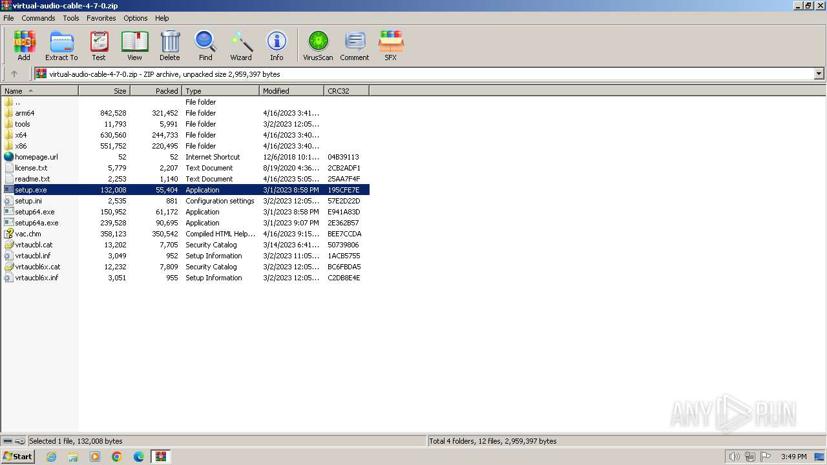
Task: Sort by the Name column header
Action: tap(39, 91)
